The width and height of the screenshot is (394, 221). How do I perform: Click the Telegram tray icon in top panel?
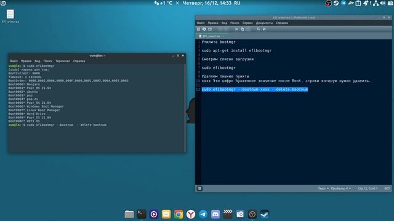pos(344,3)
